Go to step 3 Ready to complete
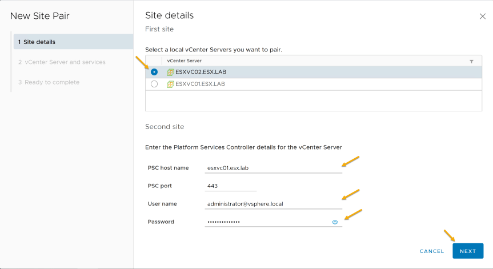Viewport: 493px width, 269px height. click(x=49, y=82)
